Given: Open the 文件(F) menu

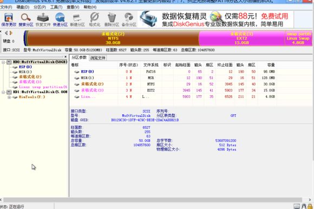Looking at the screenshot, I should [x=6, y=7].
